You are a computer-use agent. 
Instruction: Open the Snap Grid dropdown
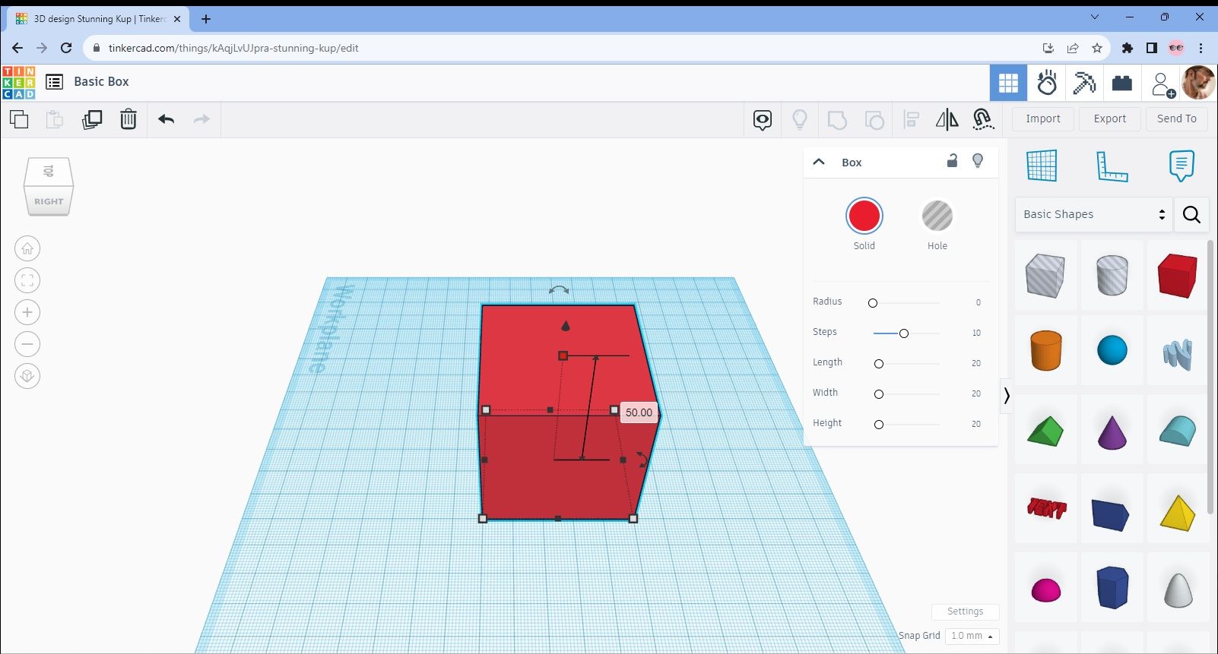tap(971, 636)
